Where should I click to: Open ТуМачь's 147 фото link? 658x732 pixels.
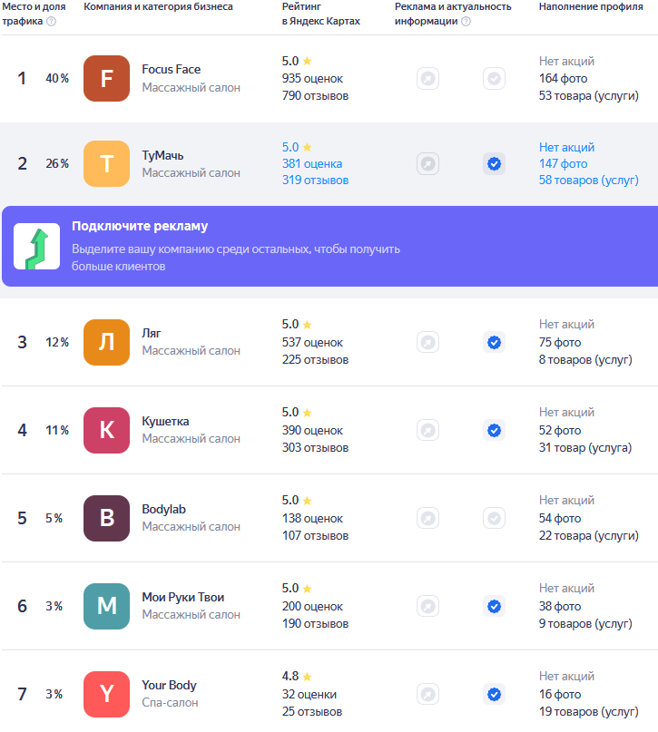[x=563, y=164]
